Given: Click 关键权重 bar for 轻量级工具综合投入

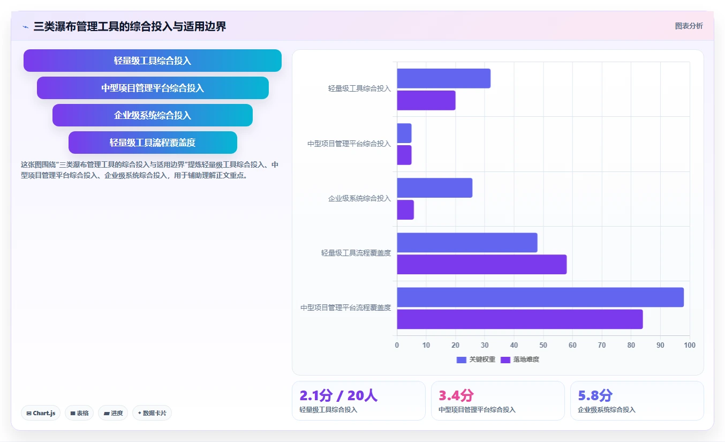Looking at the screenshot, I should coord(444,78).
